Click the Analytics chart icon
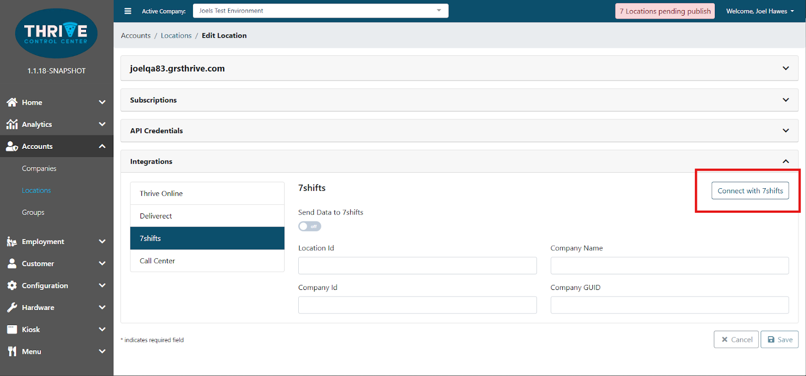This screenshot has height=376, width=806. (12, 124)
